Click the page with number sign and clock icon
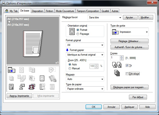Image resolution: width=159 pixels, height=115 pixels. (x=42, y=87)
